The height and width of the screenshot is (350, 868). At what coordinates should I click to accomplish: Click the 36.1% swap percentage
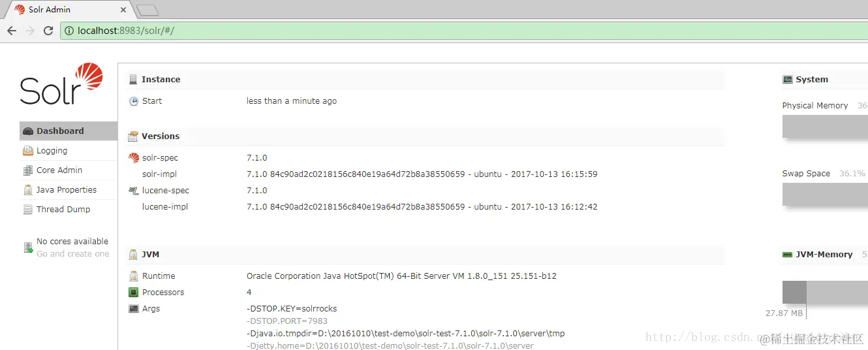(x=852, y=174)
